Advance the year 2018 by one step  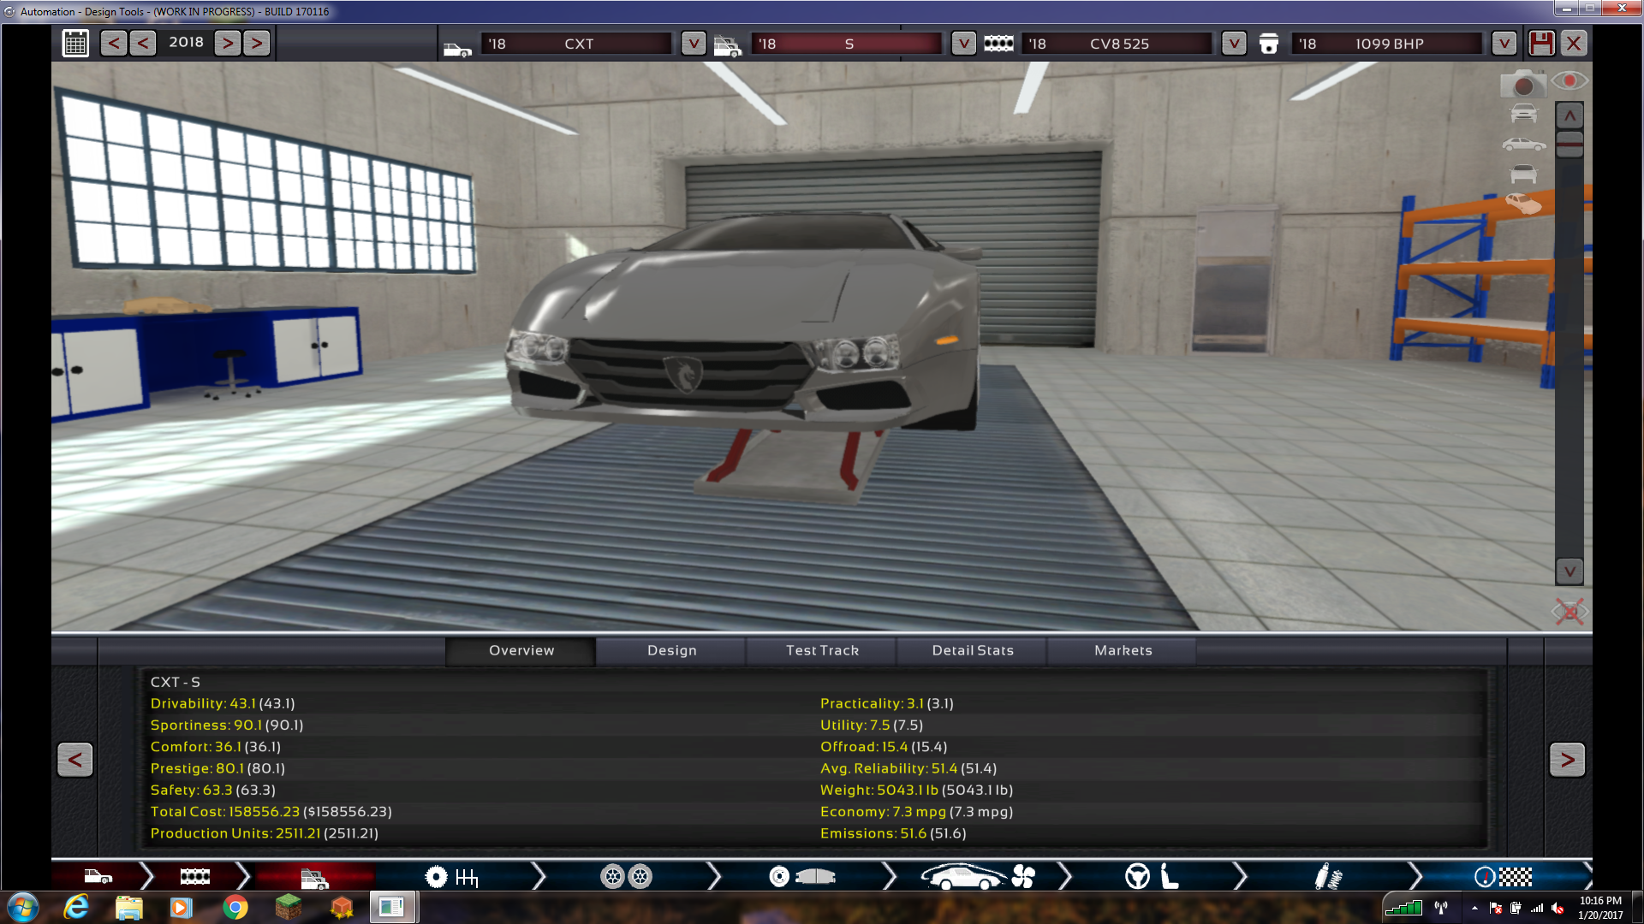227,43
